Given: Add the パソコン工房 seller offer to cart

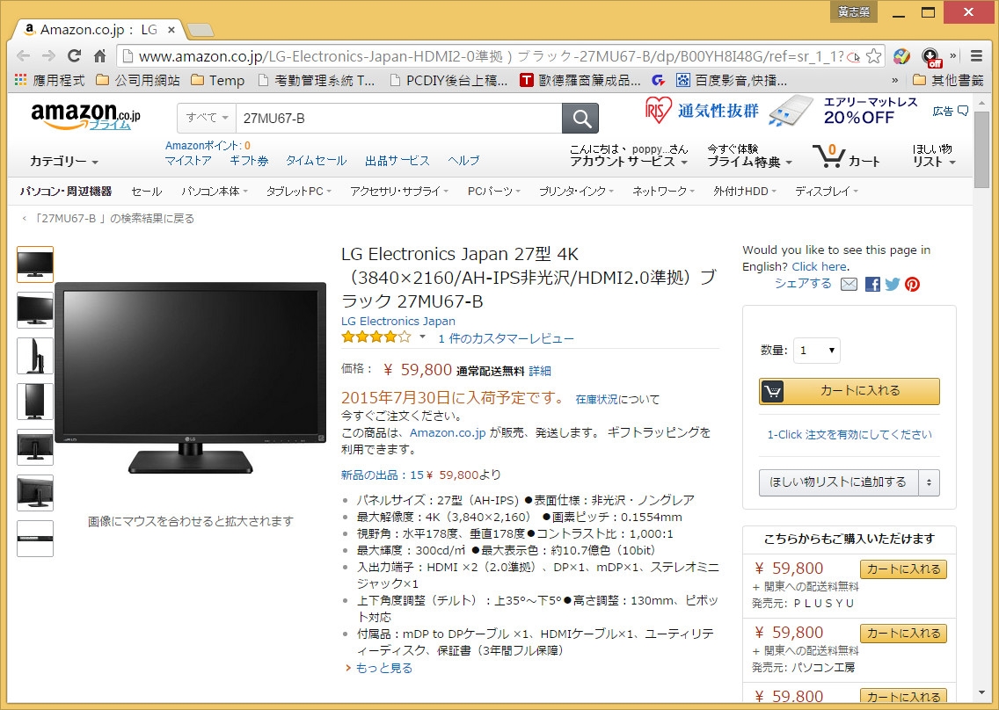Looking at the screenshot, I should coord(903,634).
